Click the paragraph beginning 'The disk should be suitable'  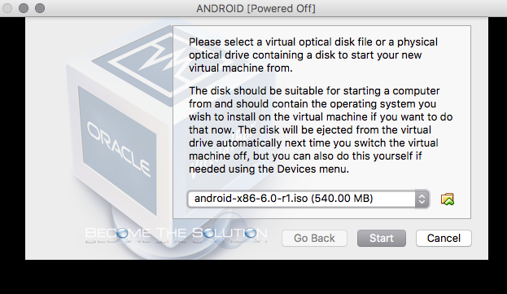point(320,129)
